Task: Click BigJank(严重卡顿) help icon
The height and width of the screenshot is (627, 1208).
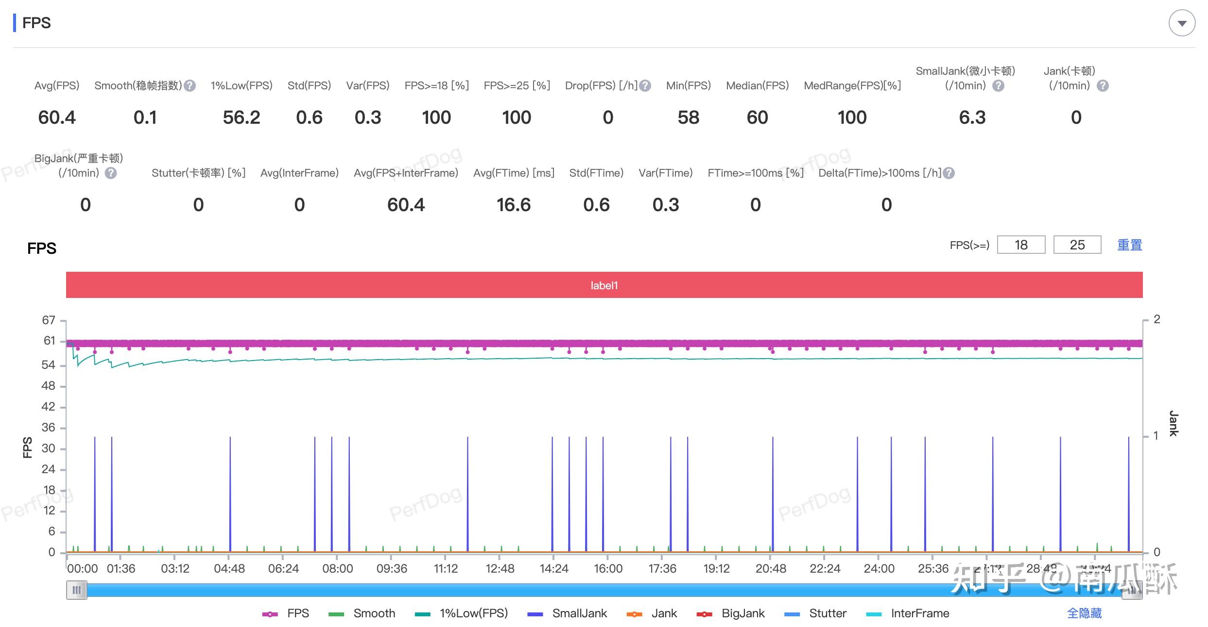Action: tap(111, 173)
